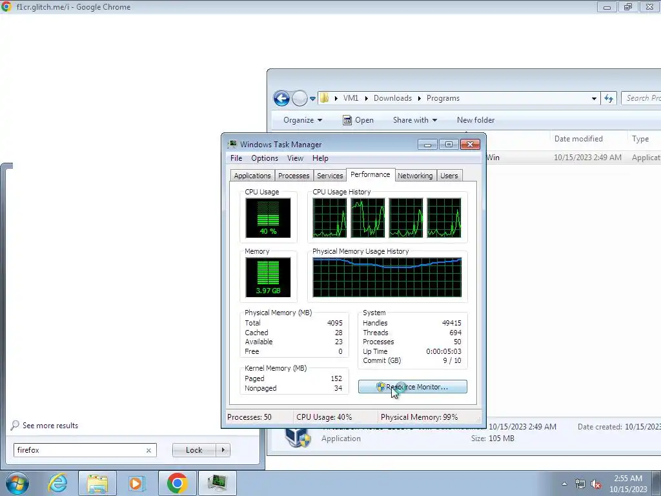Switch to the Users tab
Screen dimensions: 661x496
click(x=449, y=176)
